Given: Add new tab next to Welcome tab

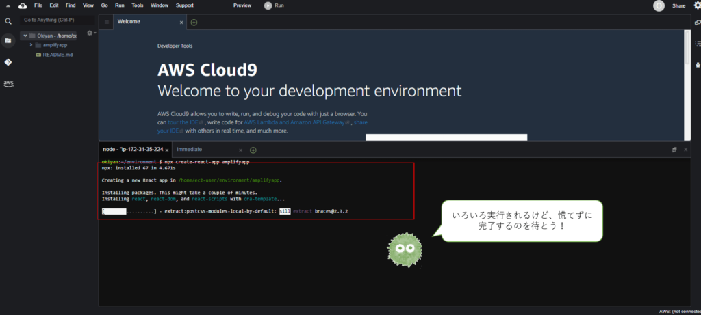Looking at the screenshot, I should (194, 22).
